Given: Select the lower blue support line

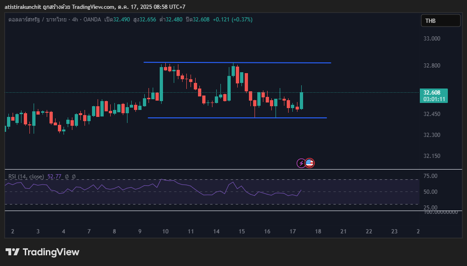Looking at the screenshot, I should [237, 118].
